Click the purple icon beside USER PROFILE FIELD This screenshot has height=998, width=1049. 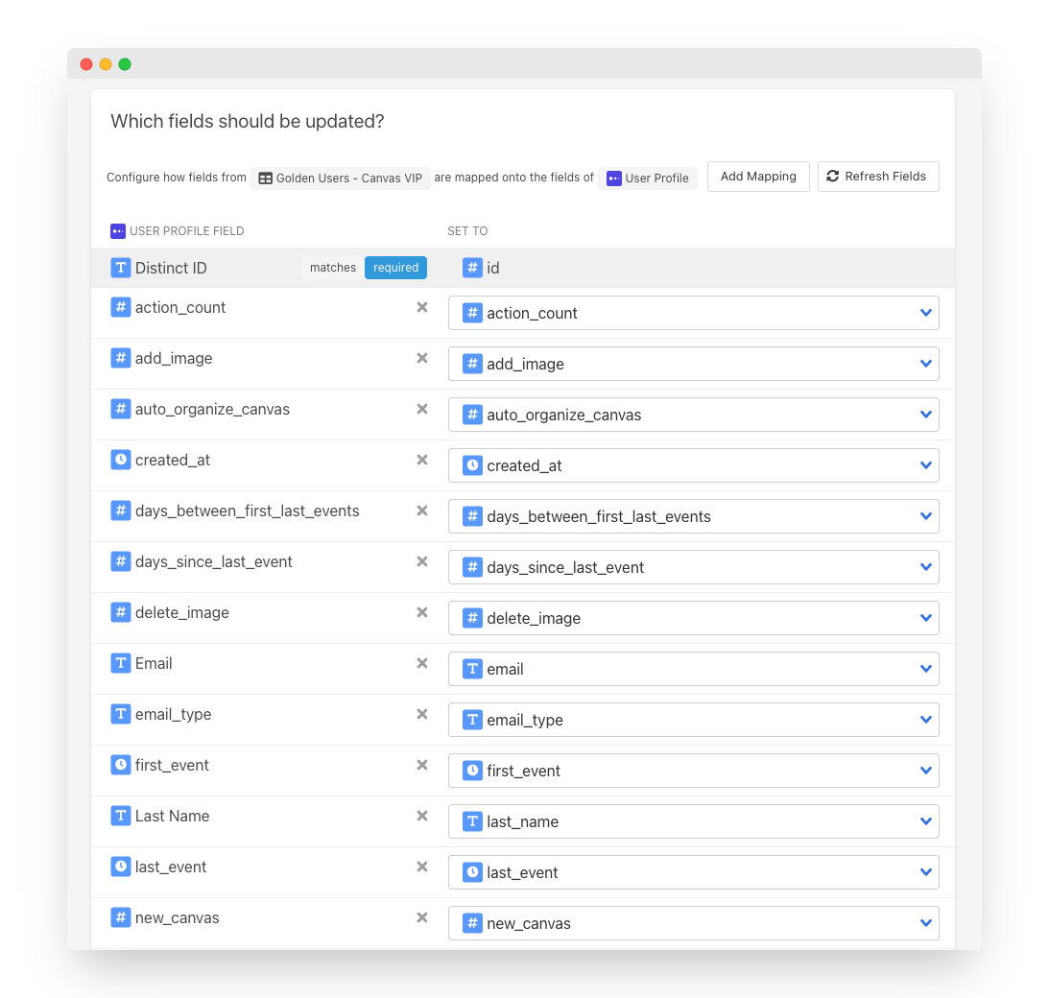coord(117,231)
